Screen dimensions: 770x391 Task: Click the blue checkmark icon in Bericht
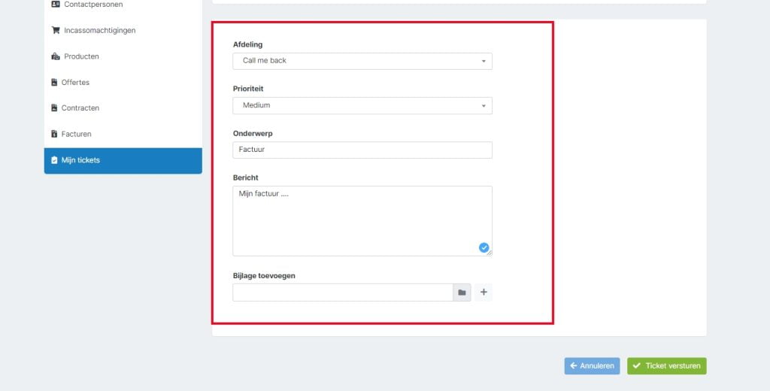click(x=484, y=247)
